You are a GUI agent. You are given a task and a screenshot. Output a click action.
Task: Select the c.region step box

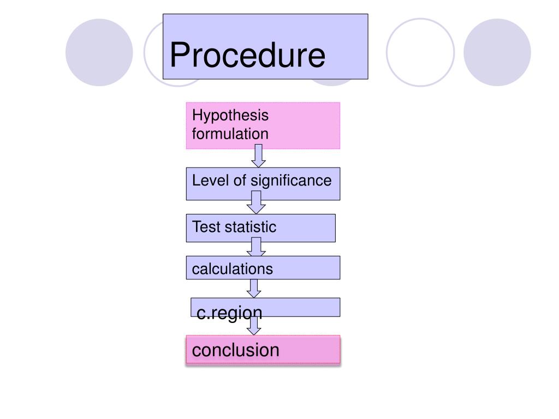[265, 307]
